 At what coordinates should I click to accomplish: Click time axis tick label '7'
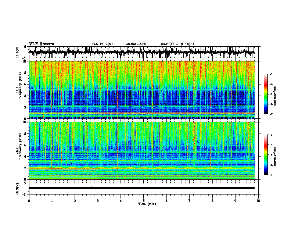(x=190, y=201)
